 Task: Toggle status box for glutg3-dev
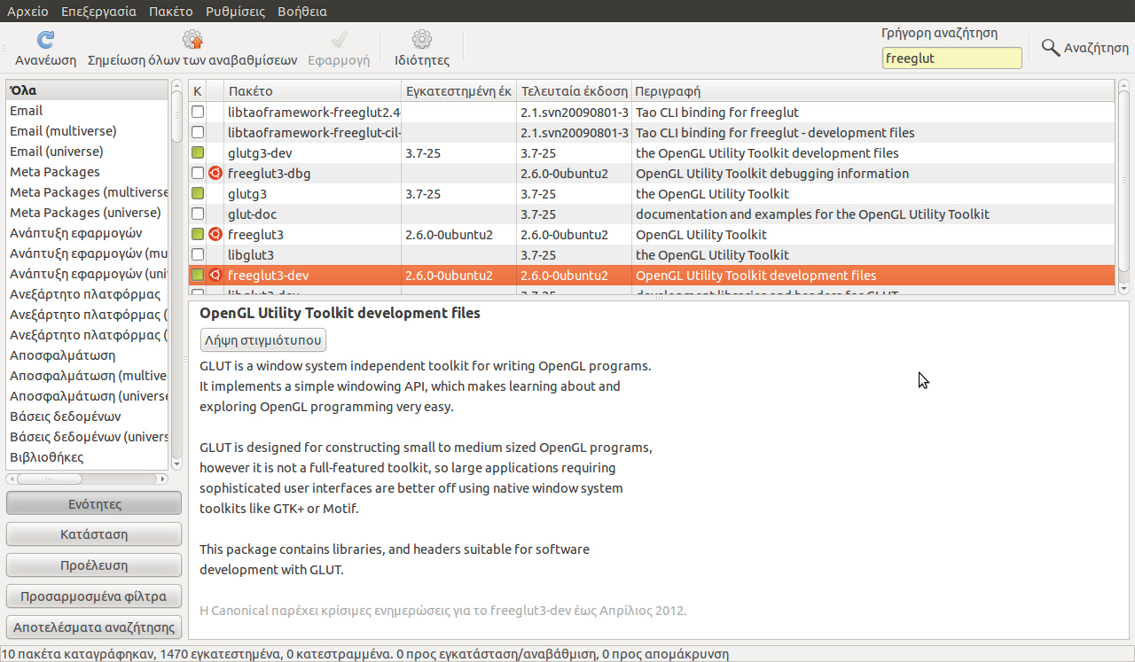click(198, 153)
